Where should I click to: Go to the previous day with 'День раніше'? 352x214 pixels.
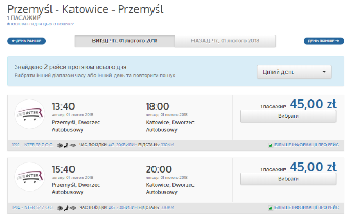click(27, 41)
